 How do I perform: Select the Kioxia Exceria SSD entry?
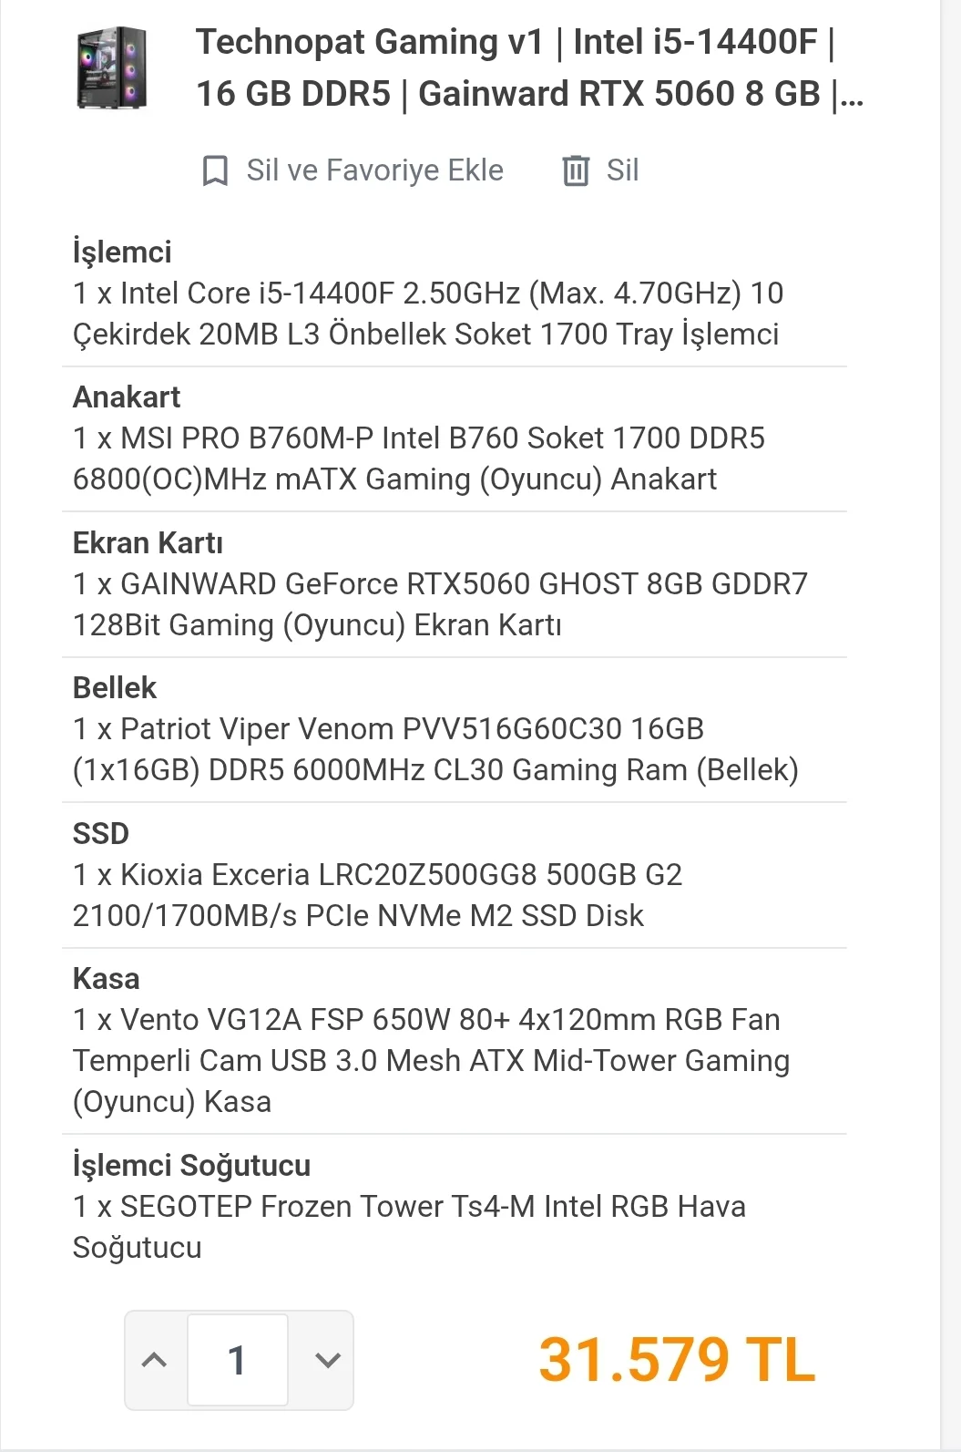(x=377, y=895)
